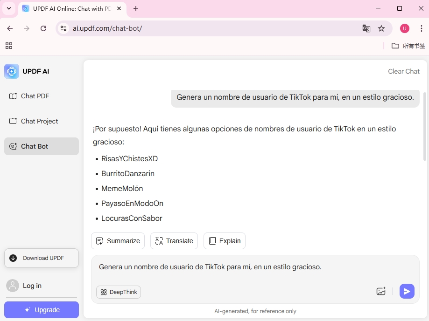
Task: Click the Summarize icon
Action: click(99, 241)
